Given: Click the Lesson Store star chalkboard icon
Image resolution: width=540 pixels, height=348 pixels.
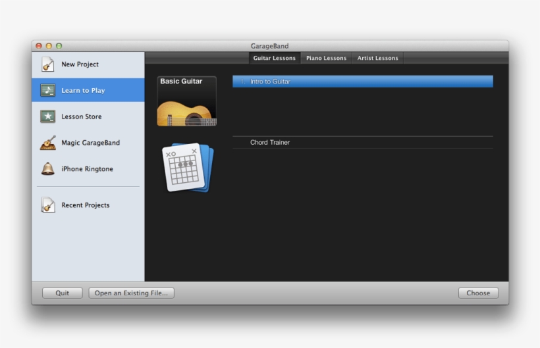Looking at the screenshot, I should (x=47, y=116).
